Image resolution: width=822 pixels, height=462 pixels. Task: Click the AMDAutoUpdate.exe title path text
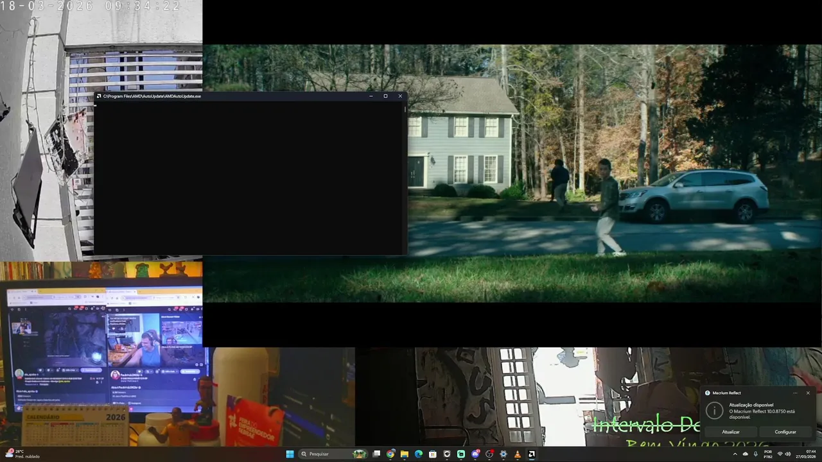pyautogui.click(x=152, y=96)
